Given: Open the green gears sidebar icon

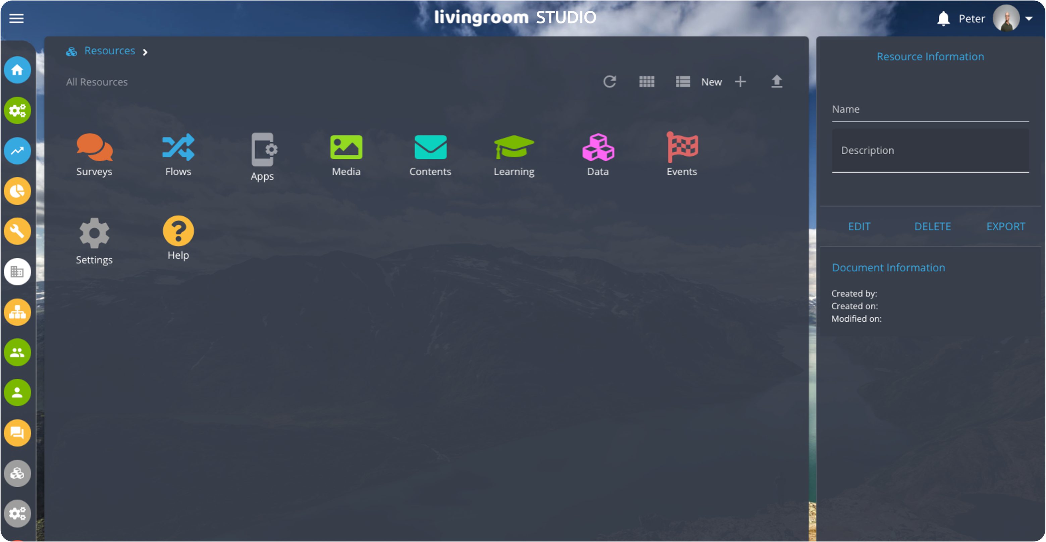Looking at the screenshot, I should tap(17, 110).
